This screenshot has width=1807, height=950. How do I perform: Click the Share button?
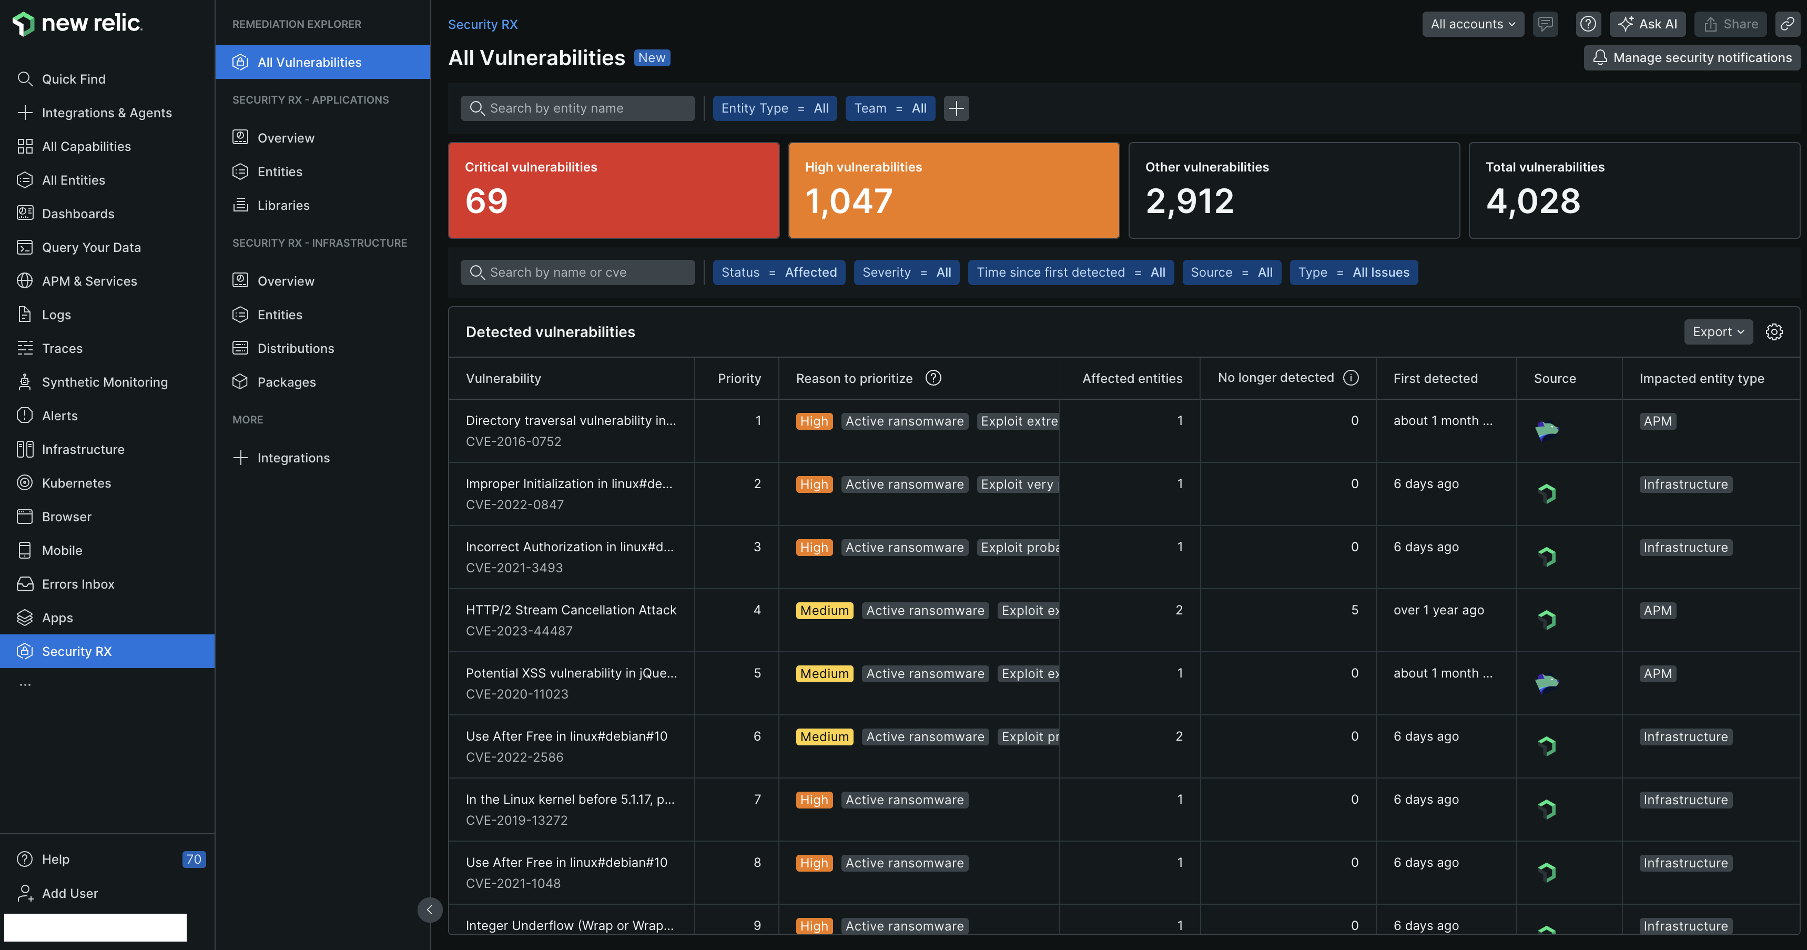1731,24
